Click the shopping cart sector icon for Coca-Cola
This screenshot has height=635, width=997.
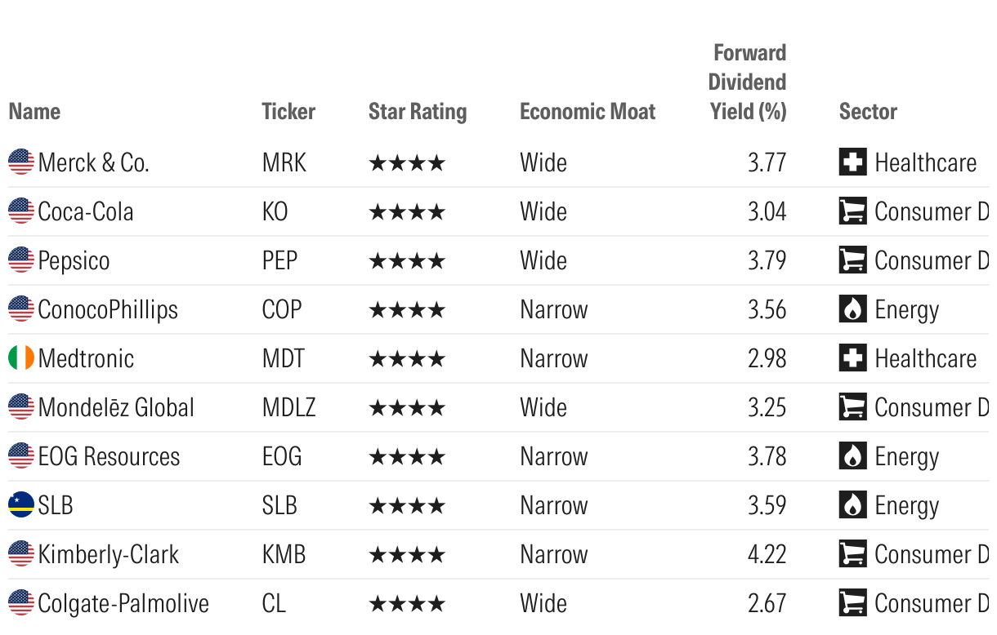[852, 211]
